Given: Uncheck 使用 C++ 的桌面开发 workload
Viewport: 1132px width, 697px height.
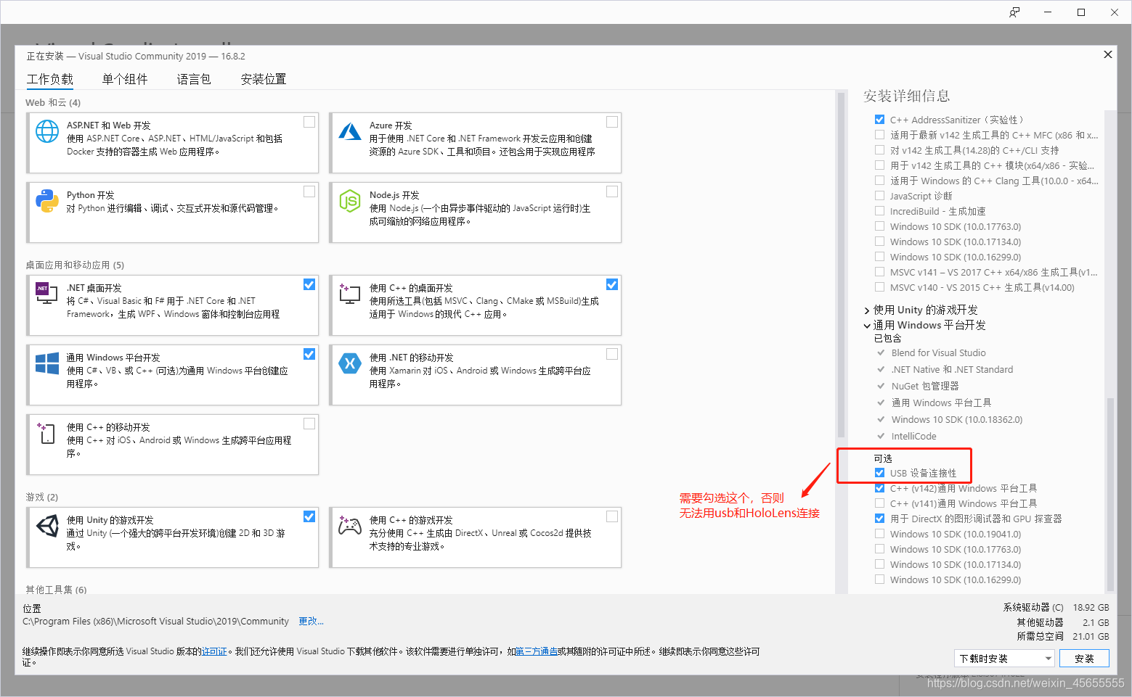Looking at the screenshot, I should (612, 284).
